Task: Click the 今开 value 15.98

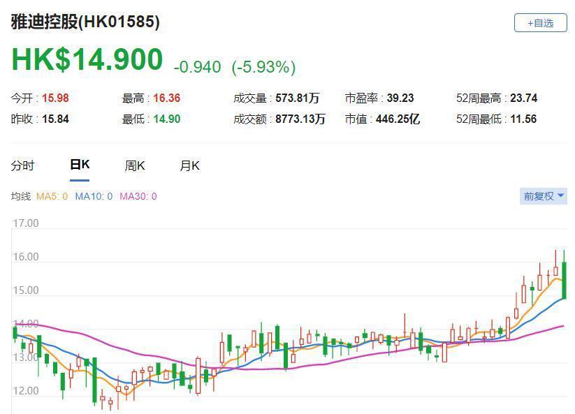Action: click(55, 98)
